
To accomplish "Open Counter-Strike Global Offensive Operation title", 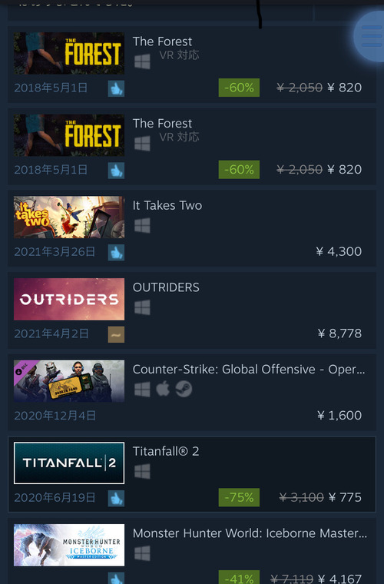I will (249, 369).
